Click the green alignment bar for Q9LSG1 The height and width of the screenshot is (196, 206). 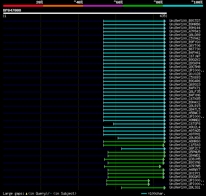coord(143,188)
